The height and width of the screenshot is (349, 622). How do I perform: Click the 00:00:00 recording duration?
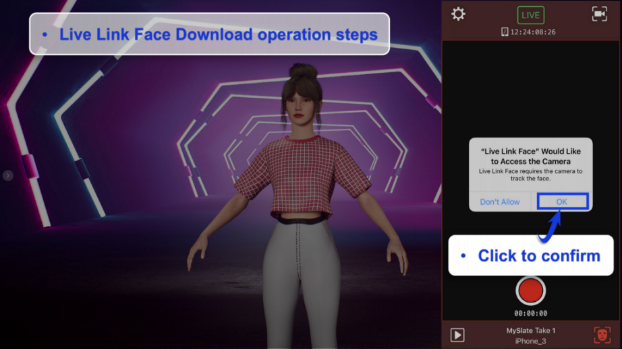pyautogui.click(x=530, y=313)
